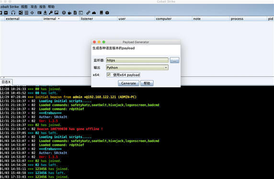Click the Generate button
This screenshot has width=274, height=179.
128,83
